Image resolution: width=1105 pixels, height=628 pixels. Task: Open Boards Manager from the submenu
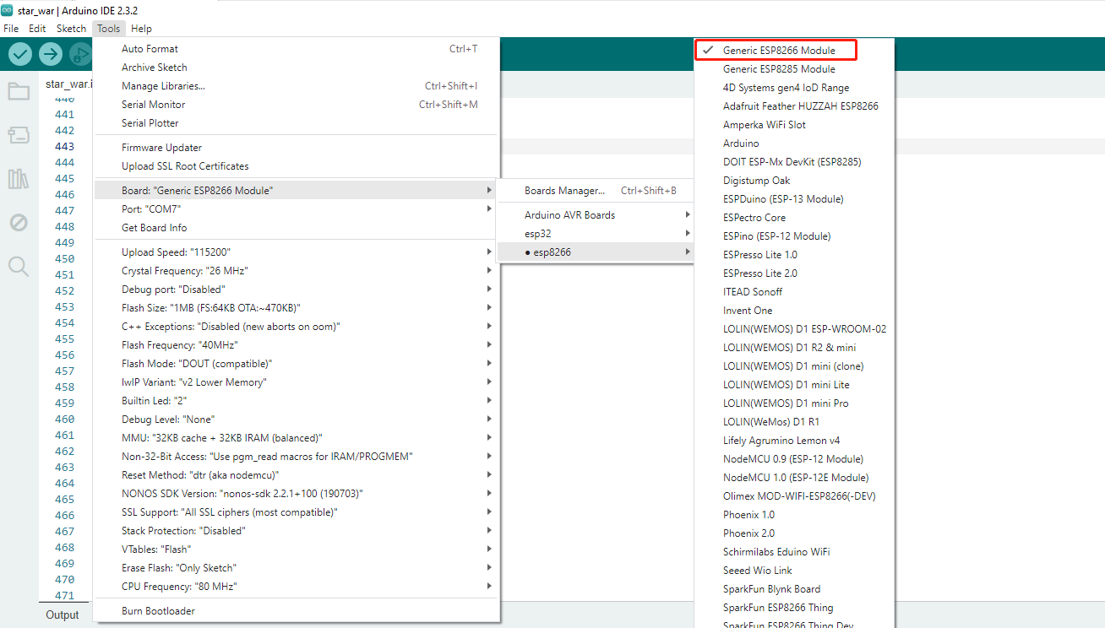(x=564, y=191)
